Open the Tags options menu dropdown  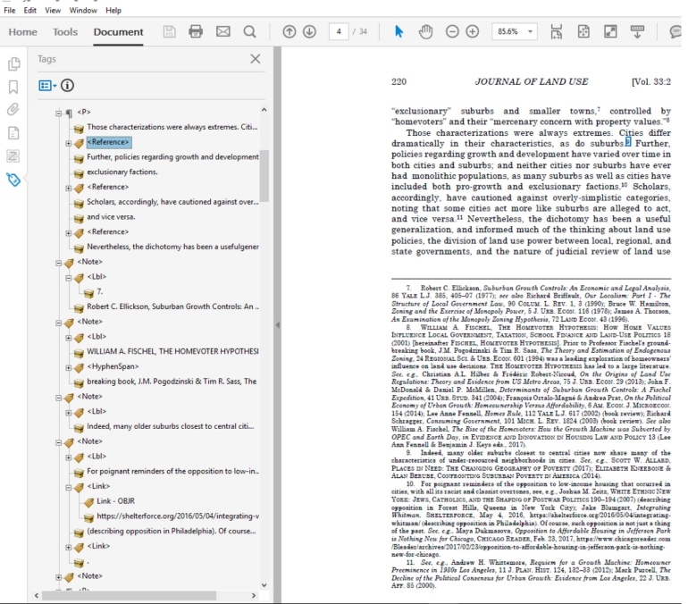coord(47,86)
